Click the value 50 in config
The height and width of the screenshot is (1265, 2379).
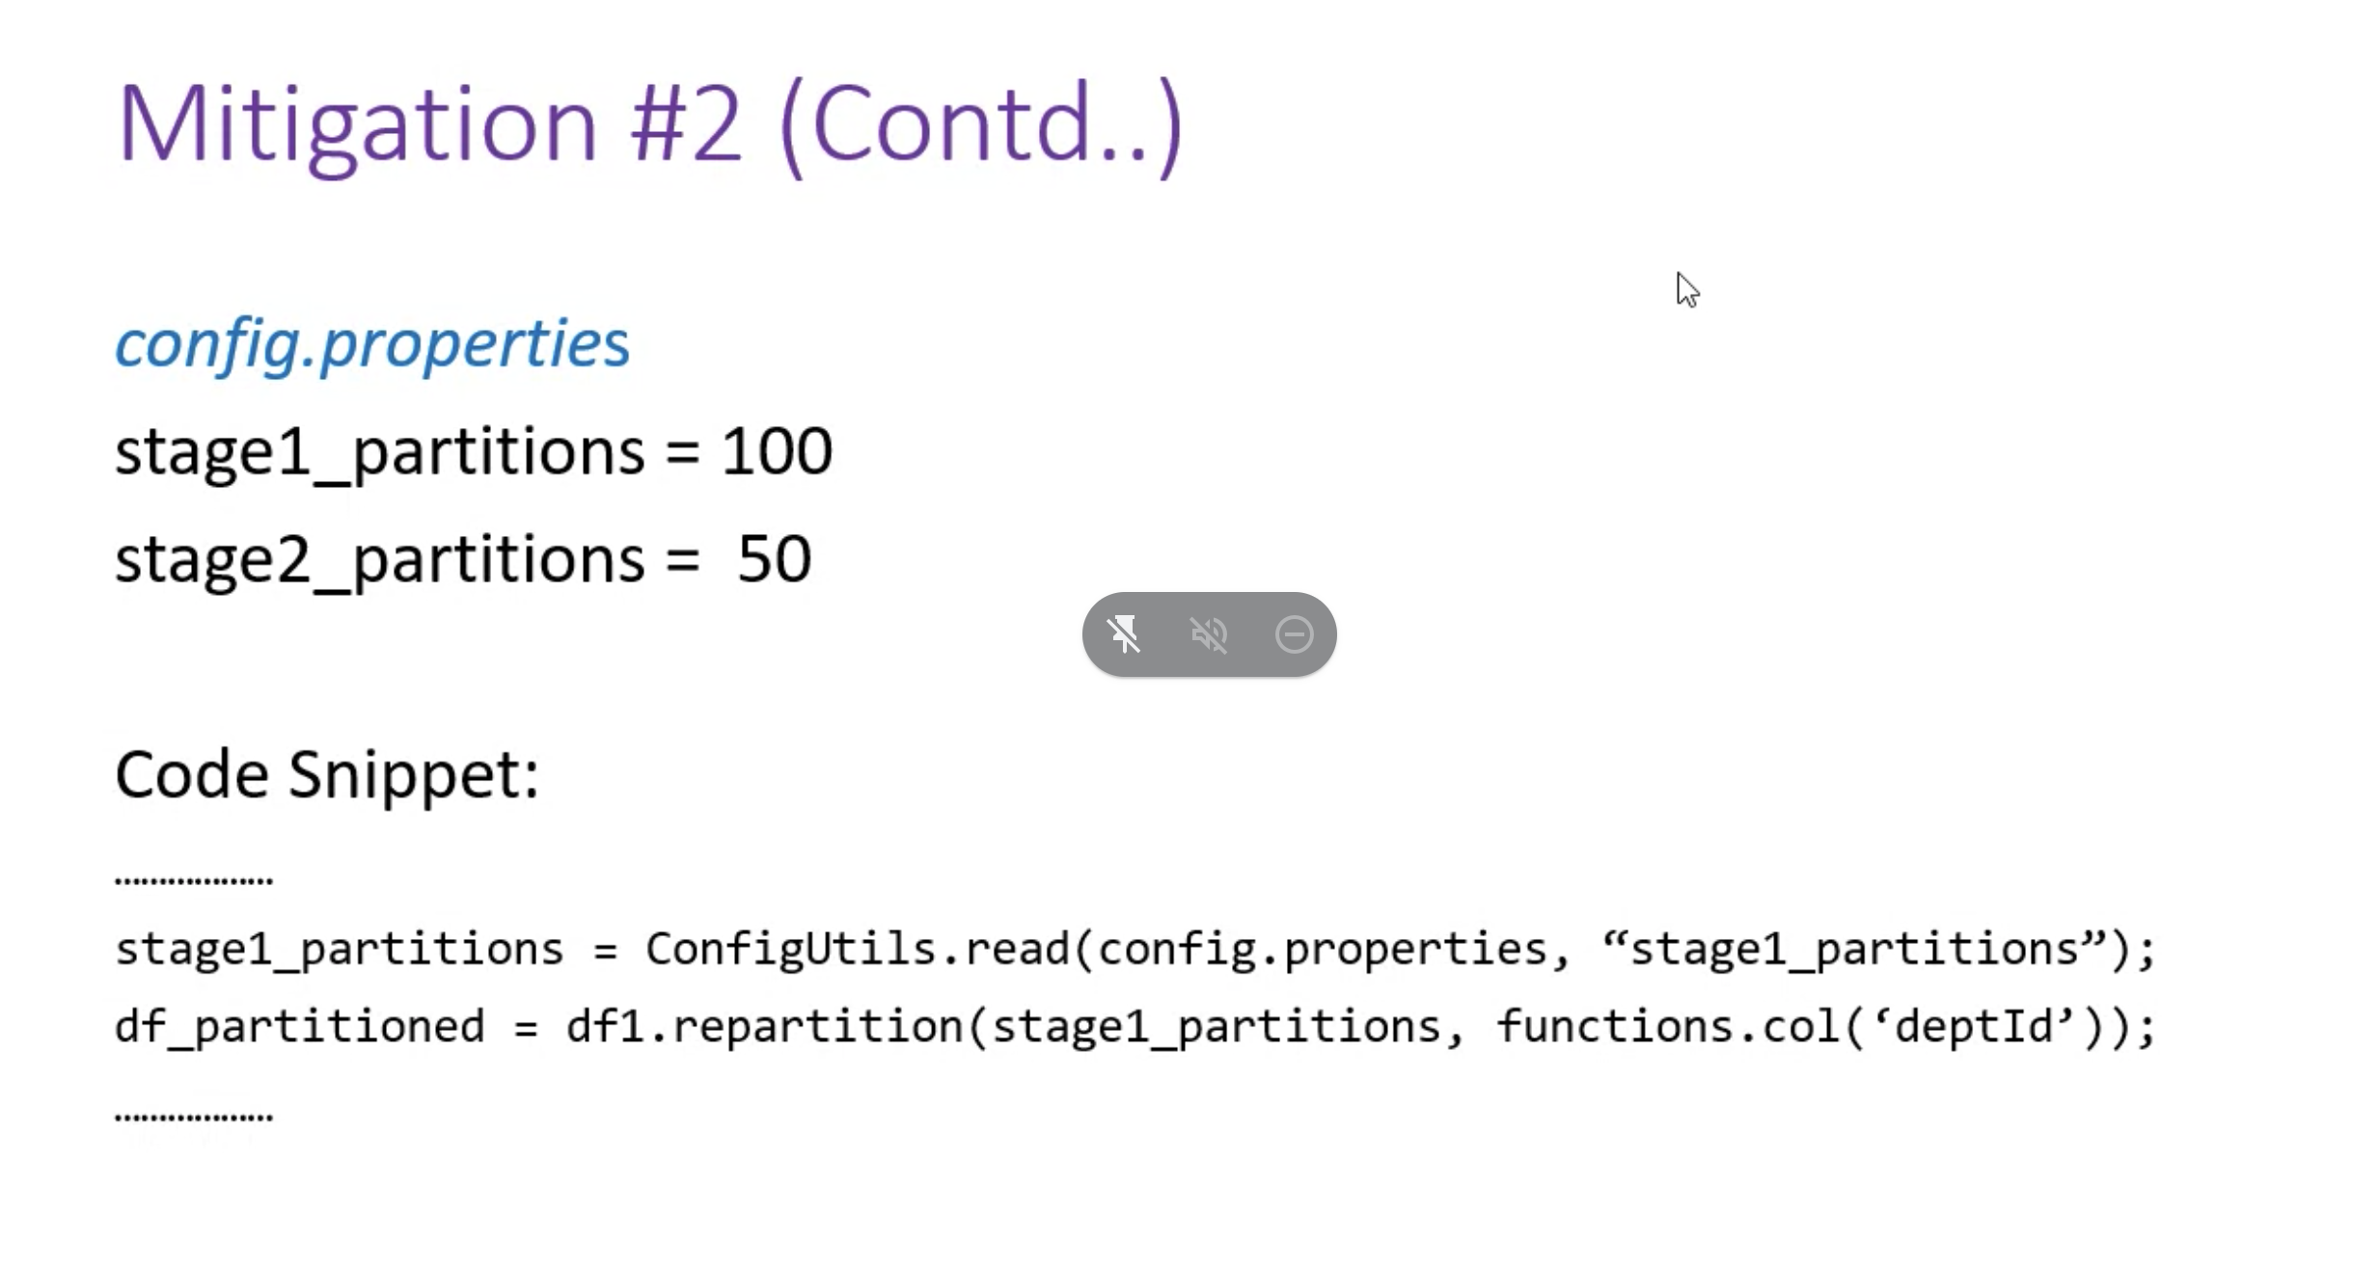pyautogui.click(x=774, y=558)
